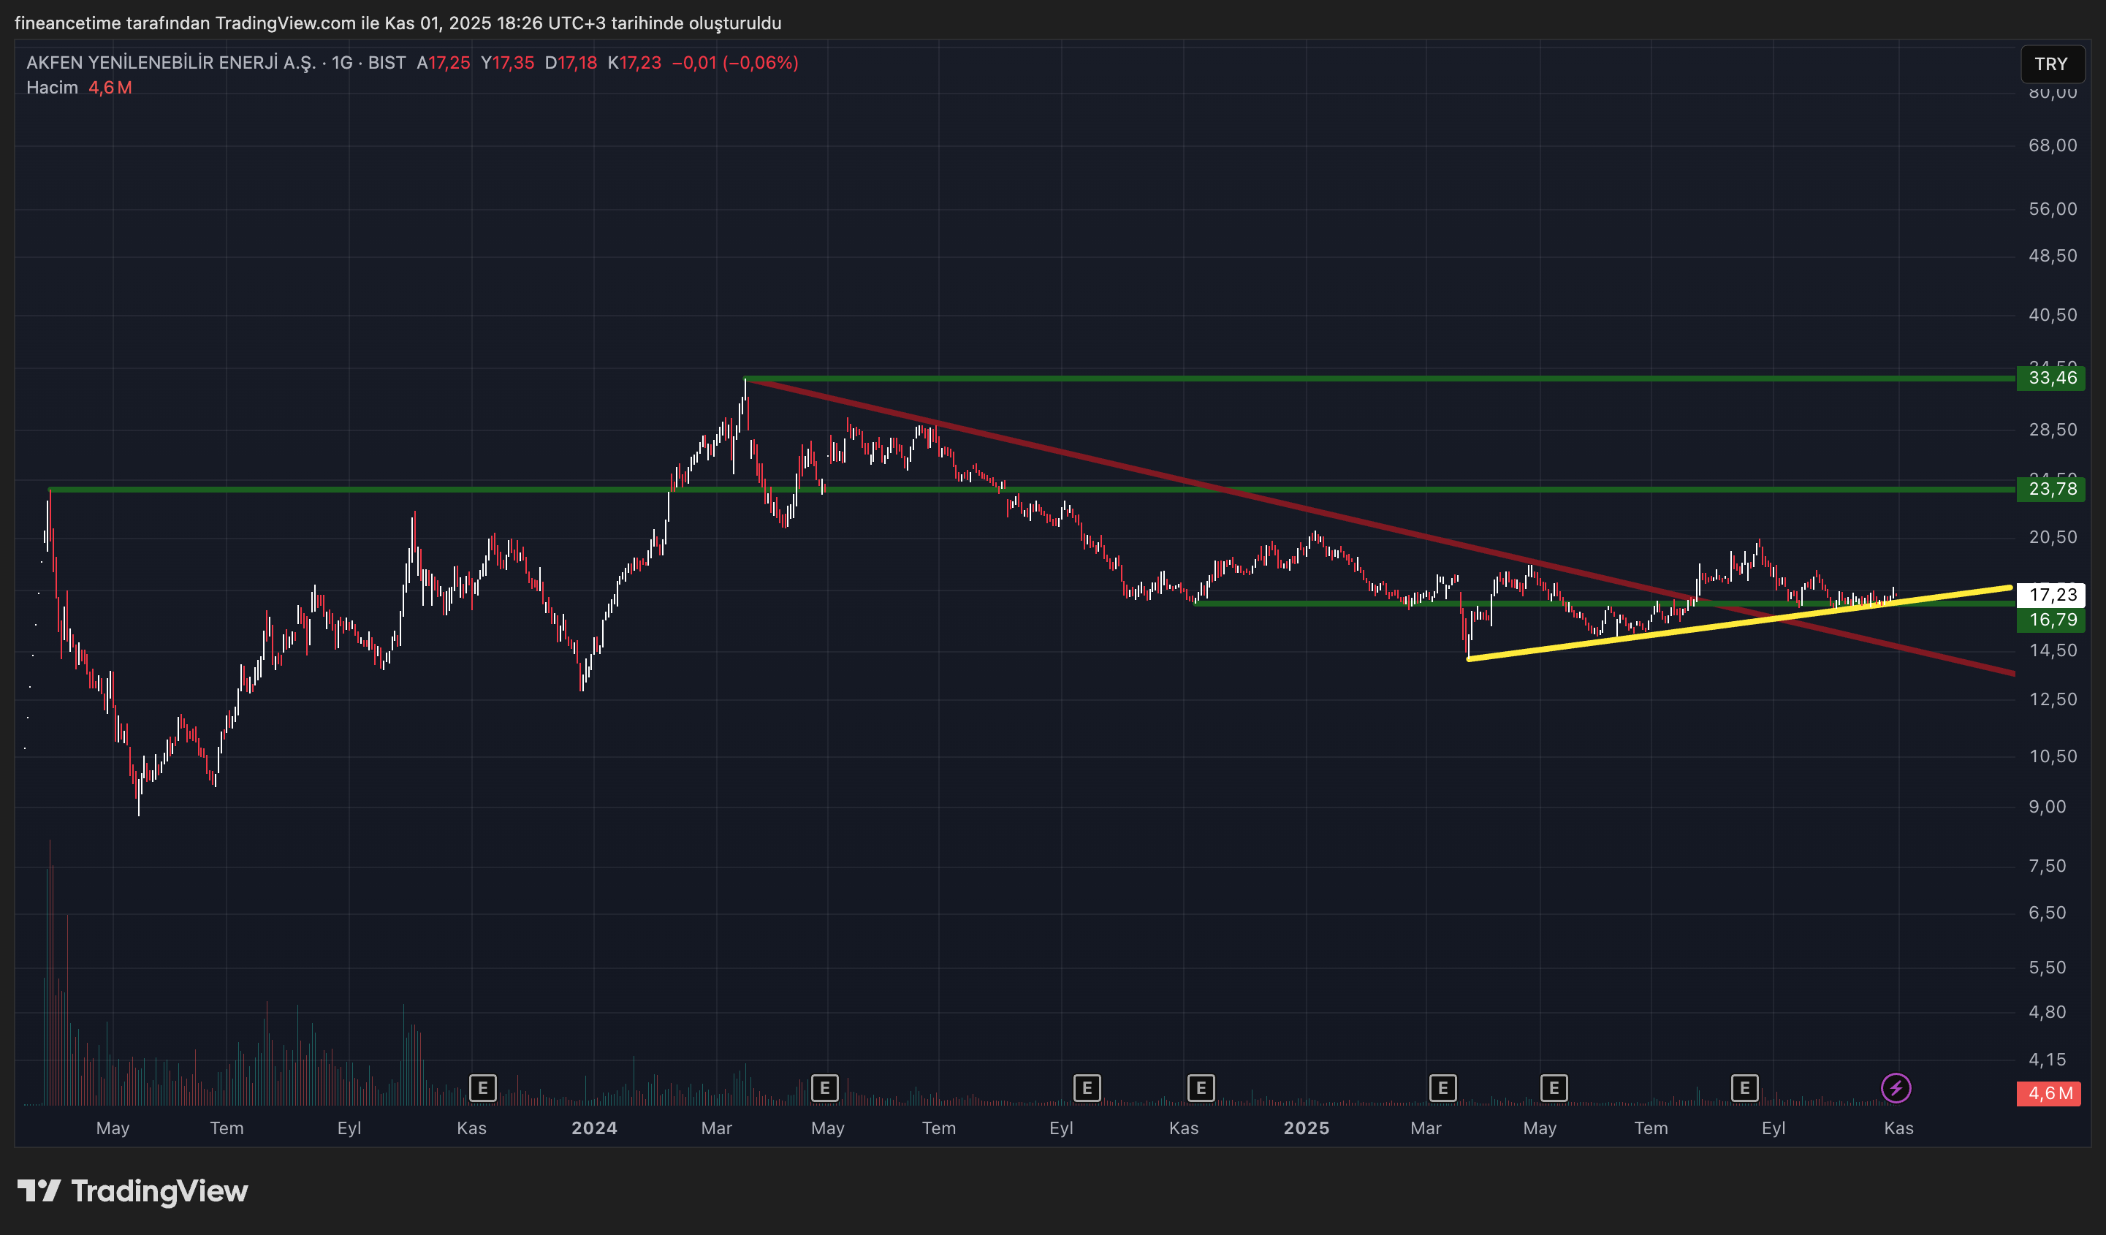
Task: Click the earnings "E" icon under May 2025
Action: pyautogui.click(x=1555, y=1088)
